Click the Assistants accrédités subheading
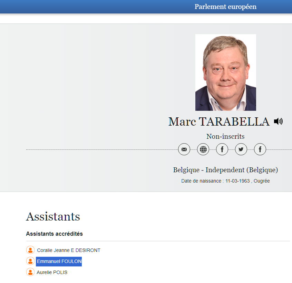292x283 pixels. coord(54,234)
